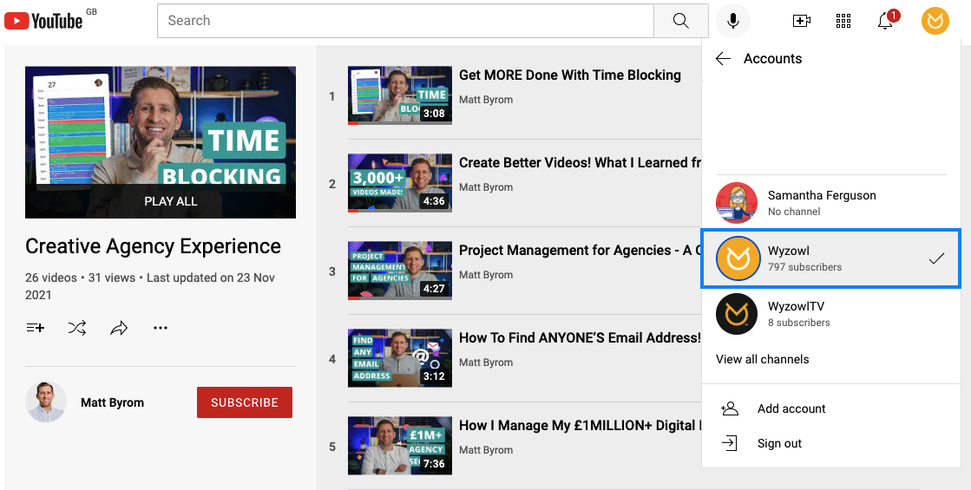Viewport: 971px width, 490px height.
Task: Click the Accounts panel heading text
Action: click(772, 59)
